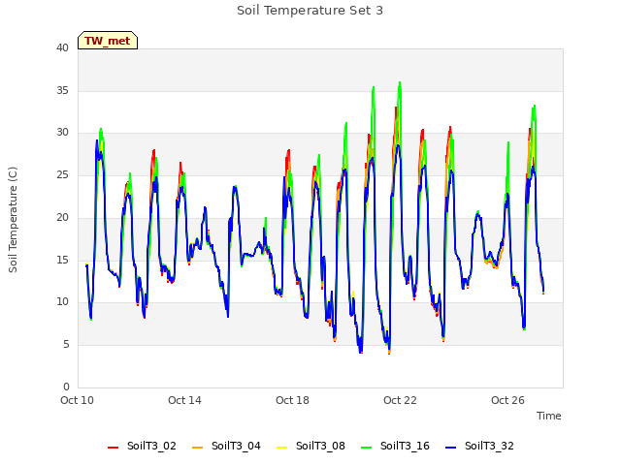Toggle the SoilT3_08 series in legend

click(310, 446)
